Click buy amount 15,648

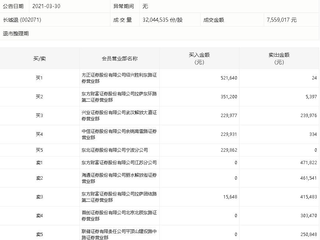click(230, 197)
